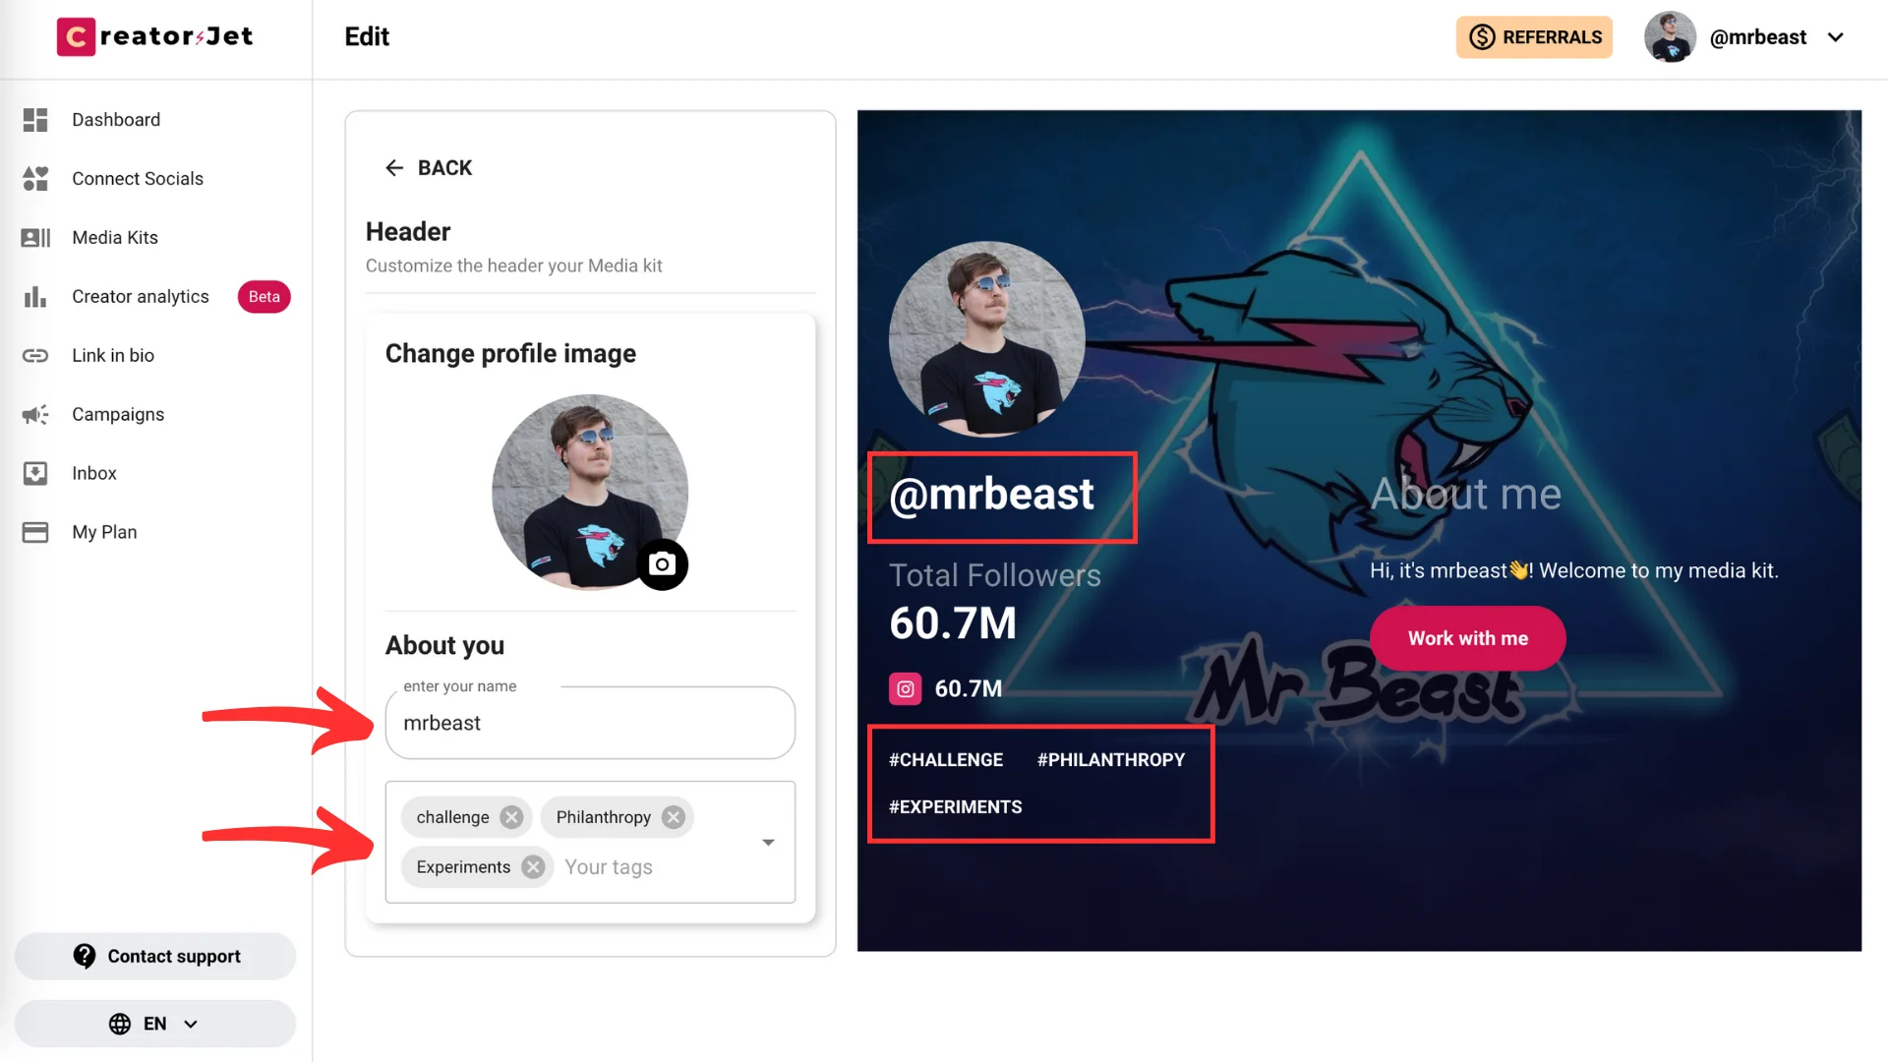The image size is (1888, 1062).
Task: Remove the Experiments tag
Action: click(x=533, y=866)
